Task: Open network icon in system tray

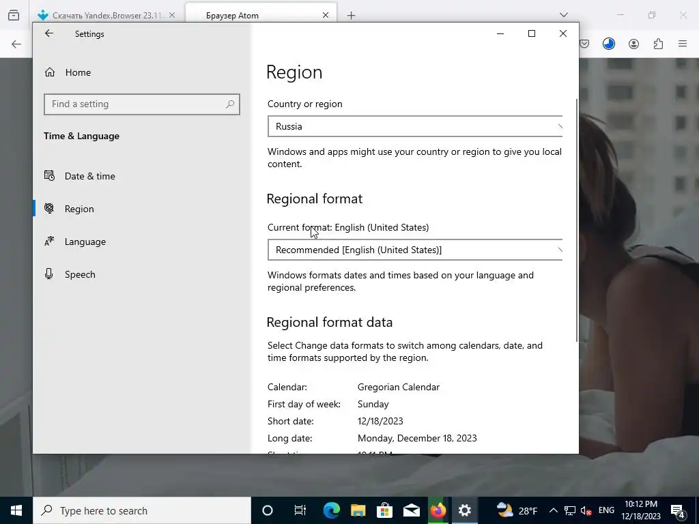Action: point(570,510)
